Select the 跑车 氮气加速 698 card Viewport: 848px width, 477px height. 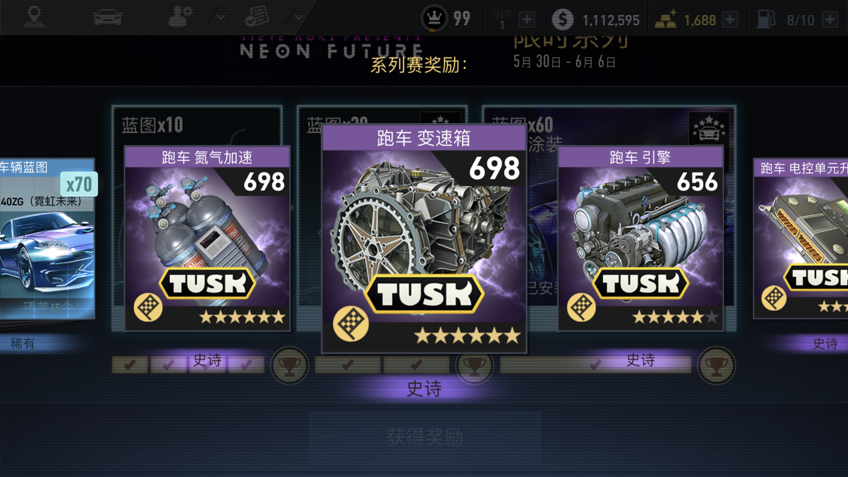(207, 238)
